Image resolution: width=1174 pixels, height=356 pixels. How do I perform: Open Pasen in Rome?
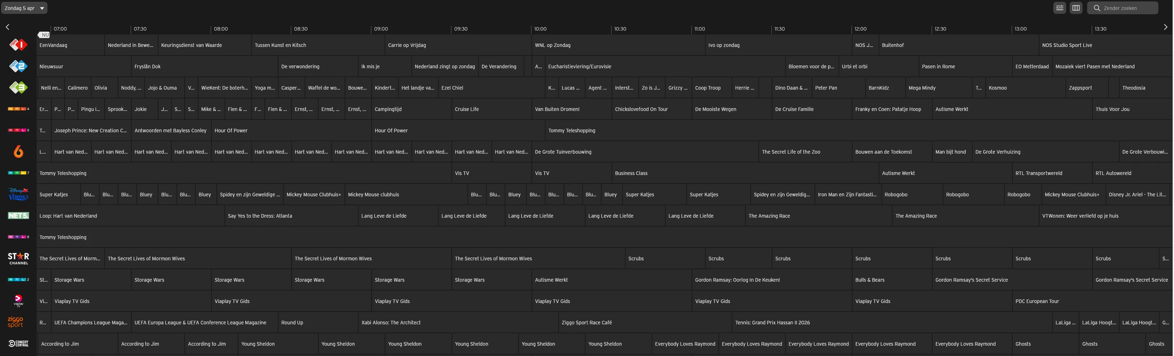point(965,67)
